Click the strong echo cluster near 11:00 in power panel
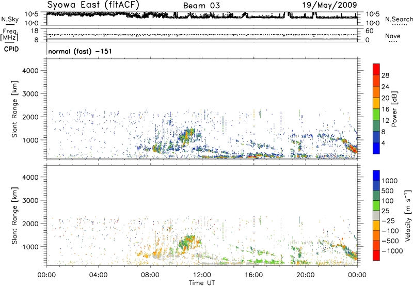This screenshot has width=413, height=286. pyautogui.click(x=187, y=136)
